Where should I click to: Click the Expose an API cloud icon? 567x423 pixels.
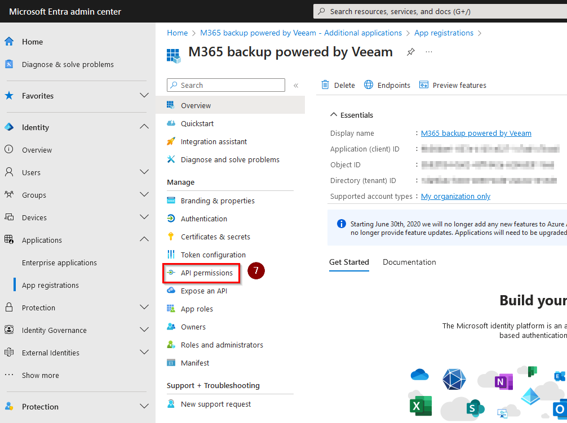tap(171, 291)
